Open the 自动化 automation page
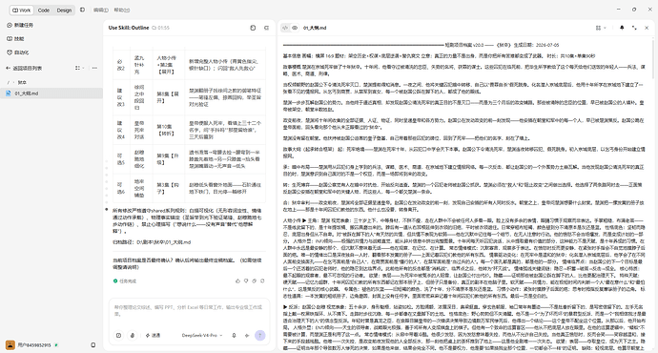The image size is (658, 353). tap(17, 52)
